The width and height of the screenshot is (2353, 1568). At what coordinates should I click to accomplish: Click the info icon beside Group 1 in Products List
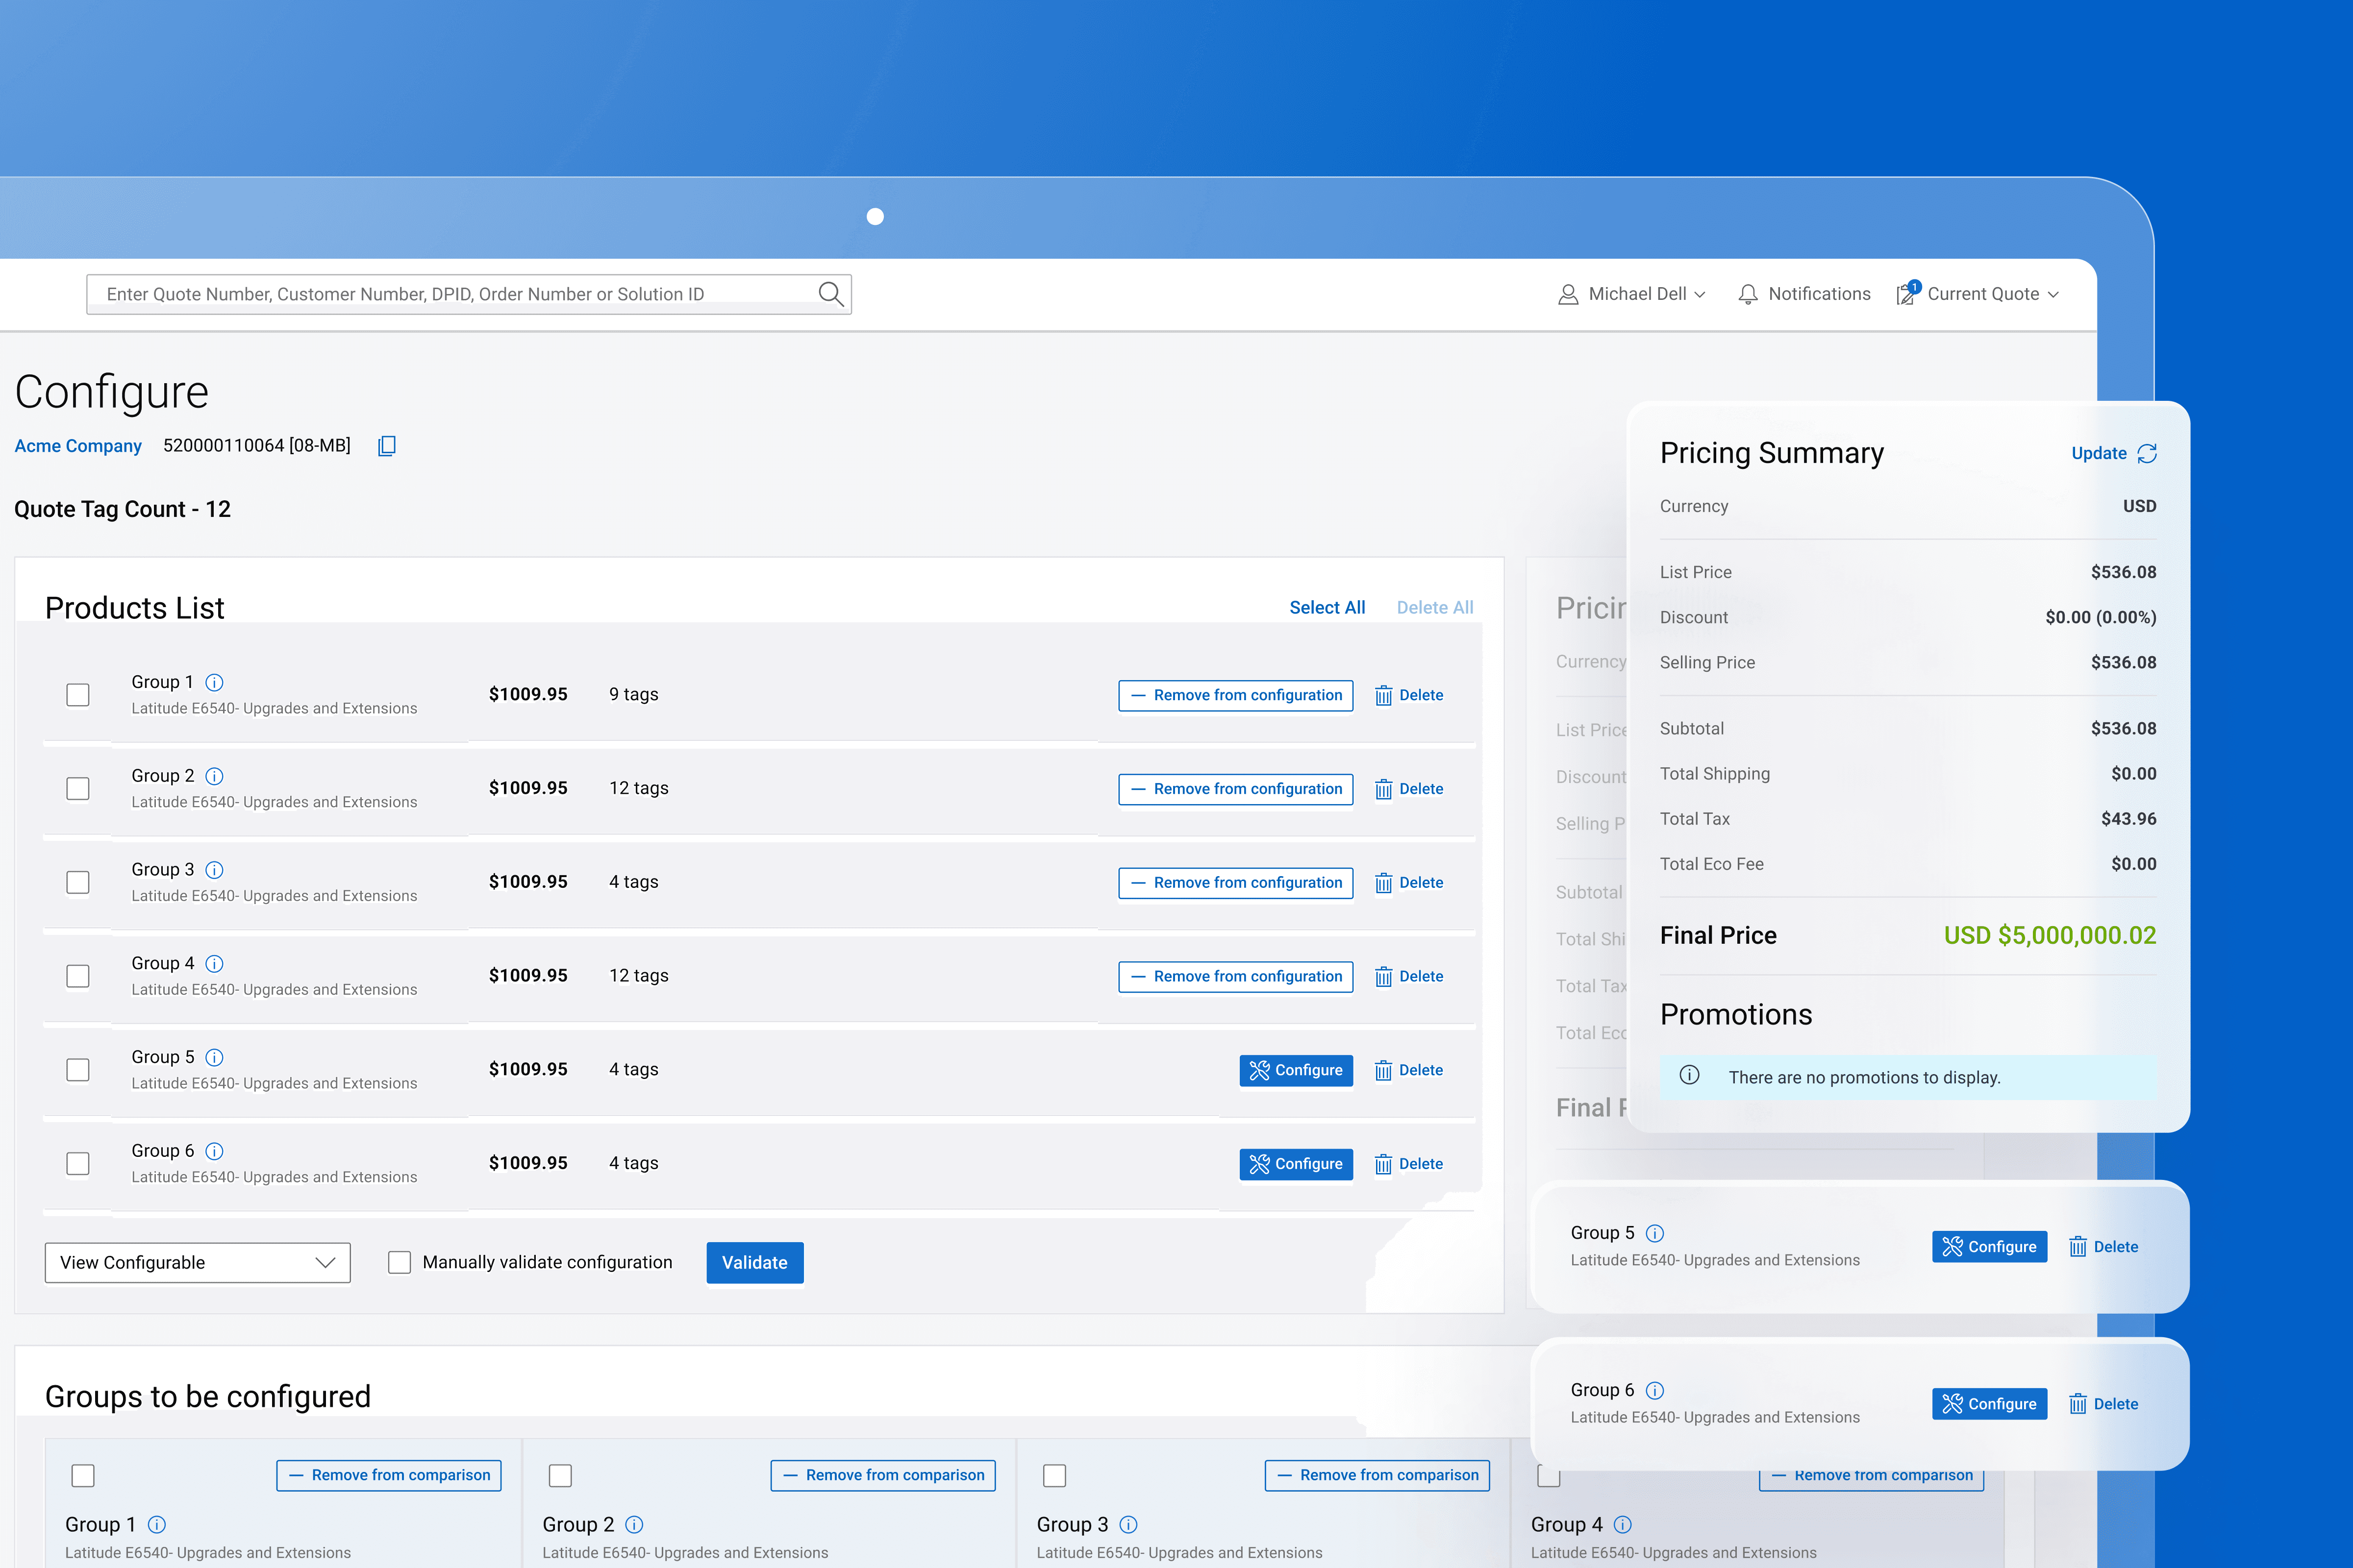214,682
